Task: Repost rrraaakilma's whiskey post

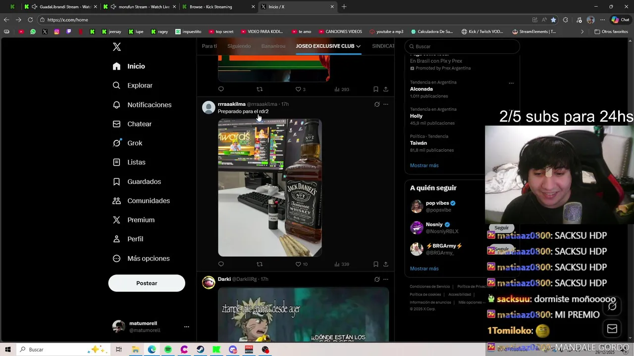Action: tap(260, 264)
